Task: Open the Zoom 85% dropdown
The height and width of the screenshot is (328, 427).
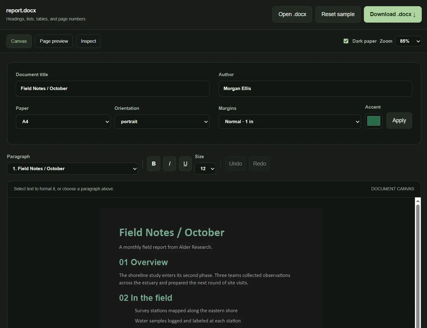Action: point(408,41)
